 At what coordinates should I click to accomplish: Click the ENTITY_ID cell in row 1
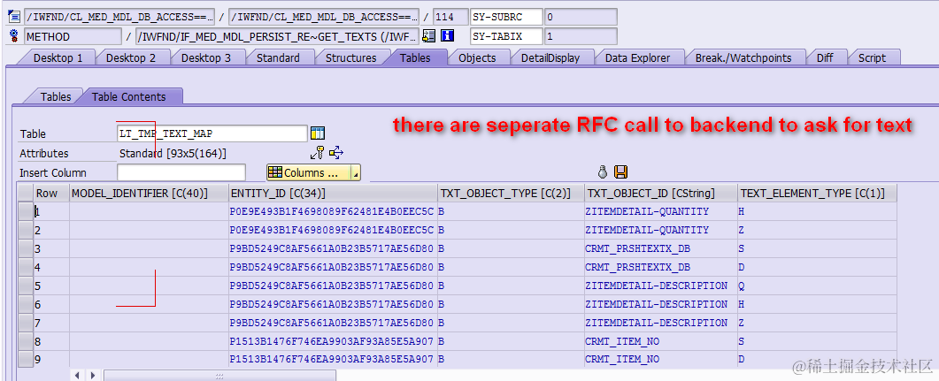click(333, 211)
